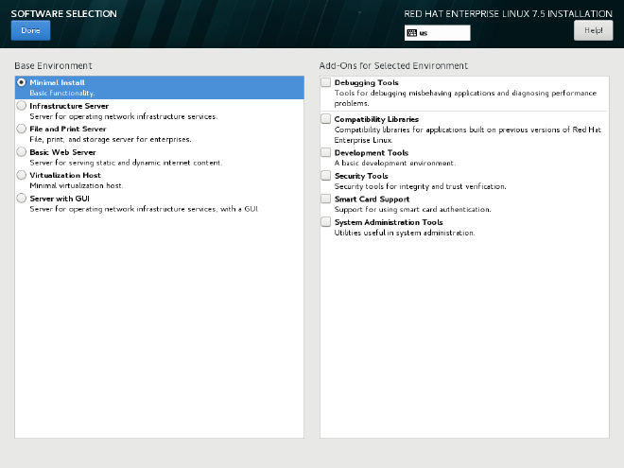The width and height of the screenshot is (624, 468).
Task: Select Server with GUI radio button
Action: click(x=22, y=199)
